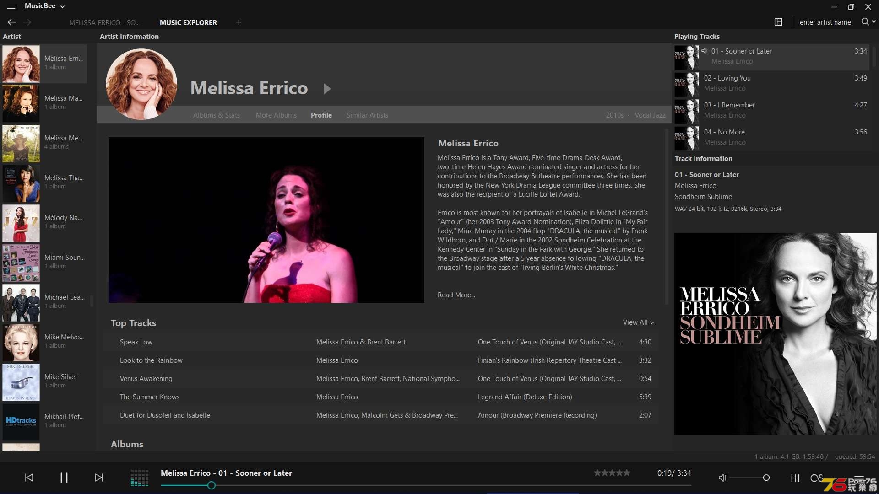Expand the MusicBee title dropdown arrow
This screenshot has width=879, height=494.
click(63, 6)
